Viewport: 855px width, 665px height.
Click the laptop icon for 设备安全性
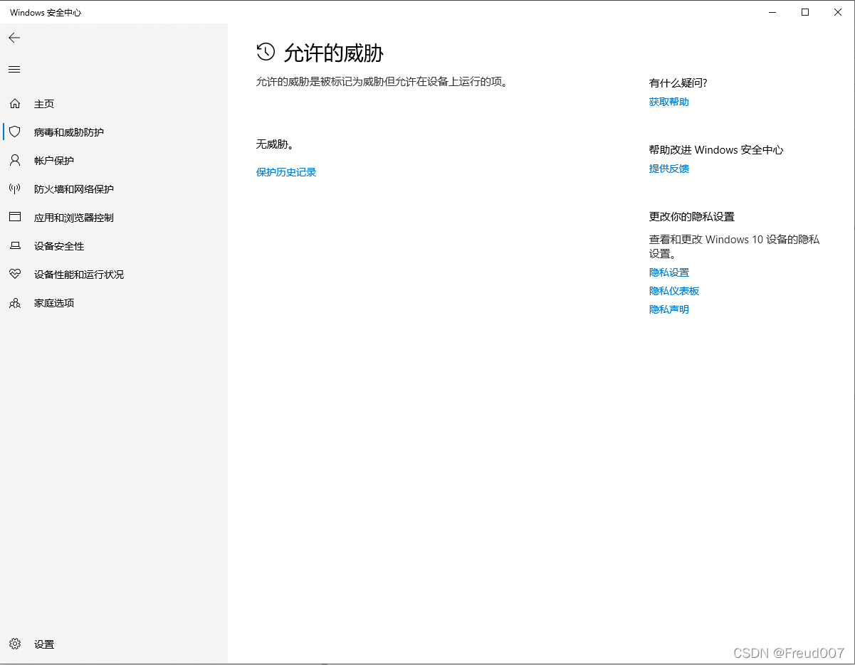click(x=15, y=246)
